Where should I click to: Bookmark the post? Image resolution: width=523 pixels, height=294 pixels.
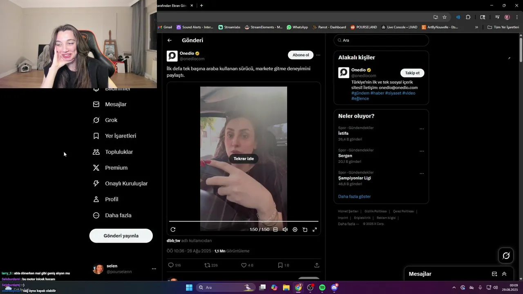[280, 265]
